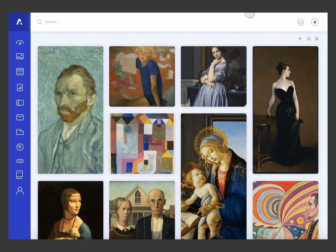
Task: Click the tag filter icon
Action: tap(300, 39)
